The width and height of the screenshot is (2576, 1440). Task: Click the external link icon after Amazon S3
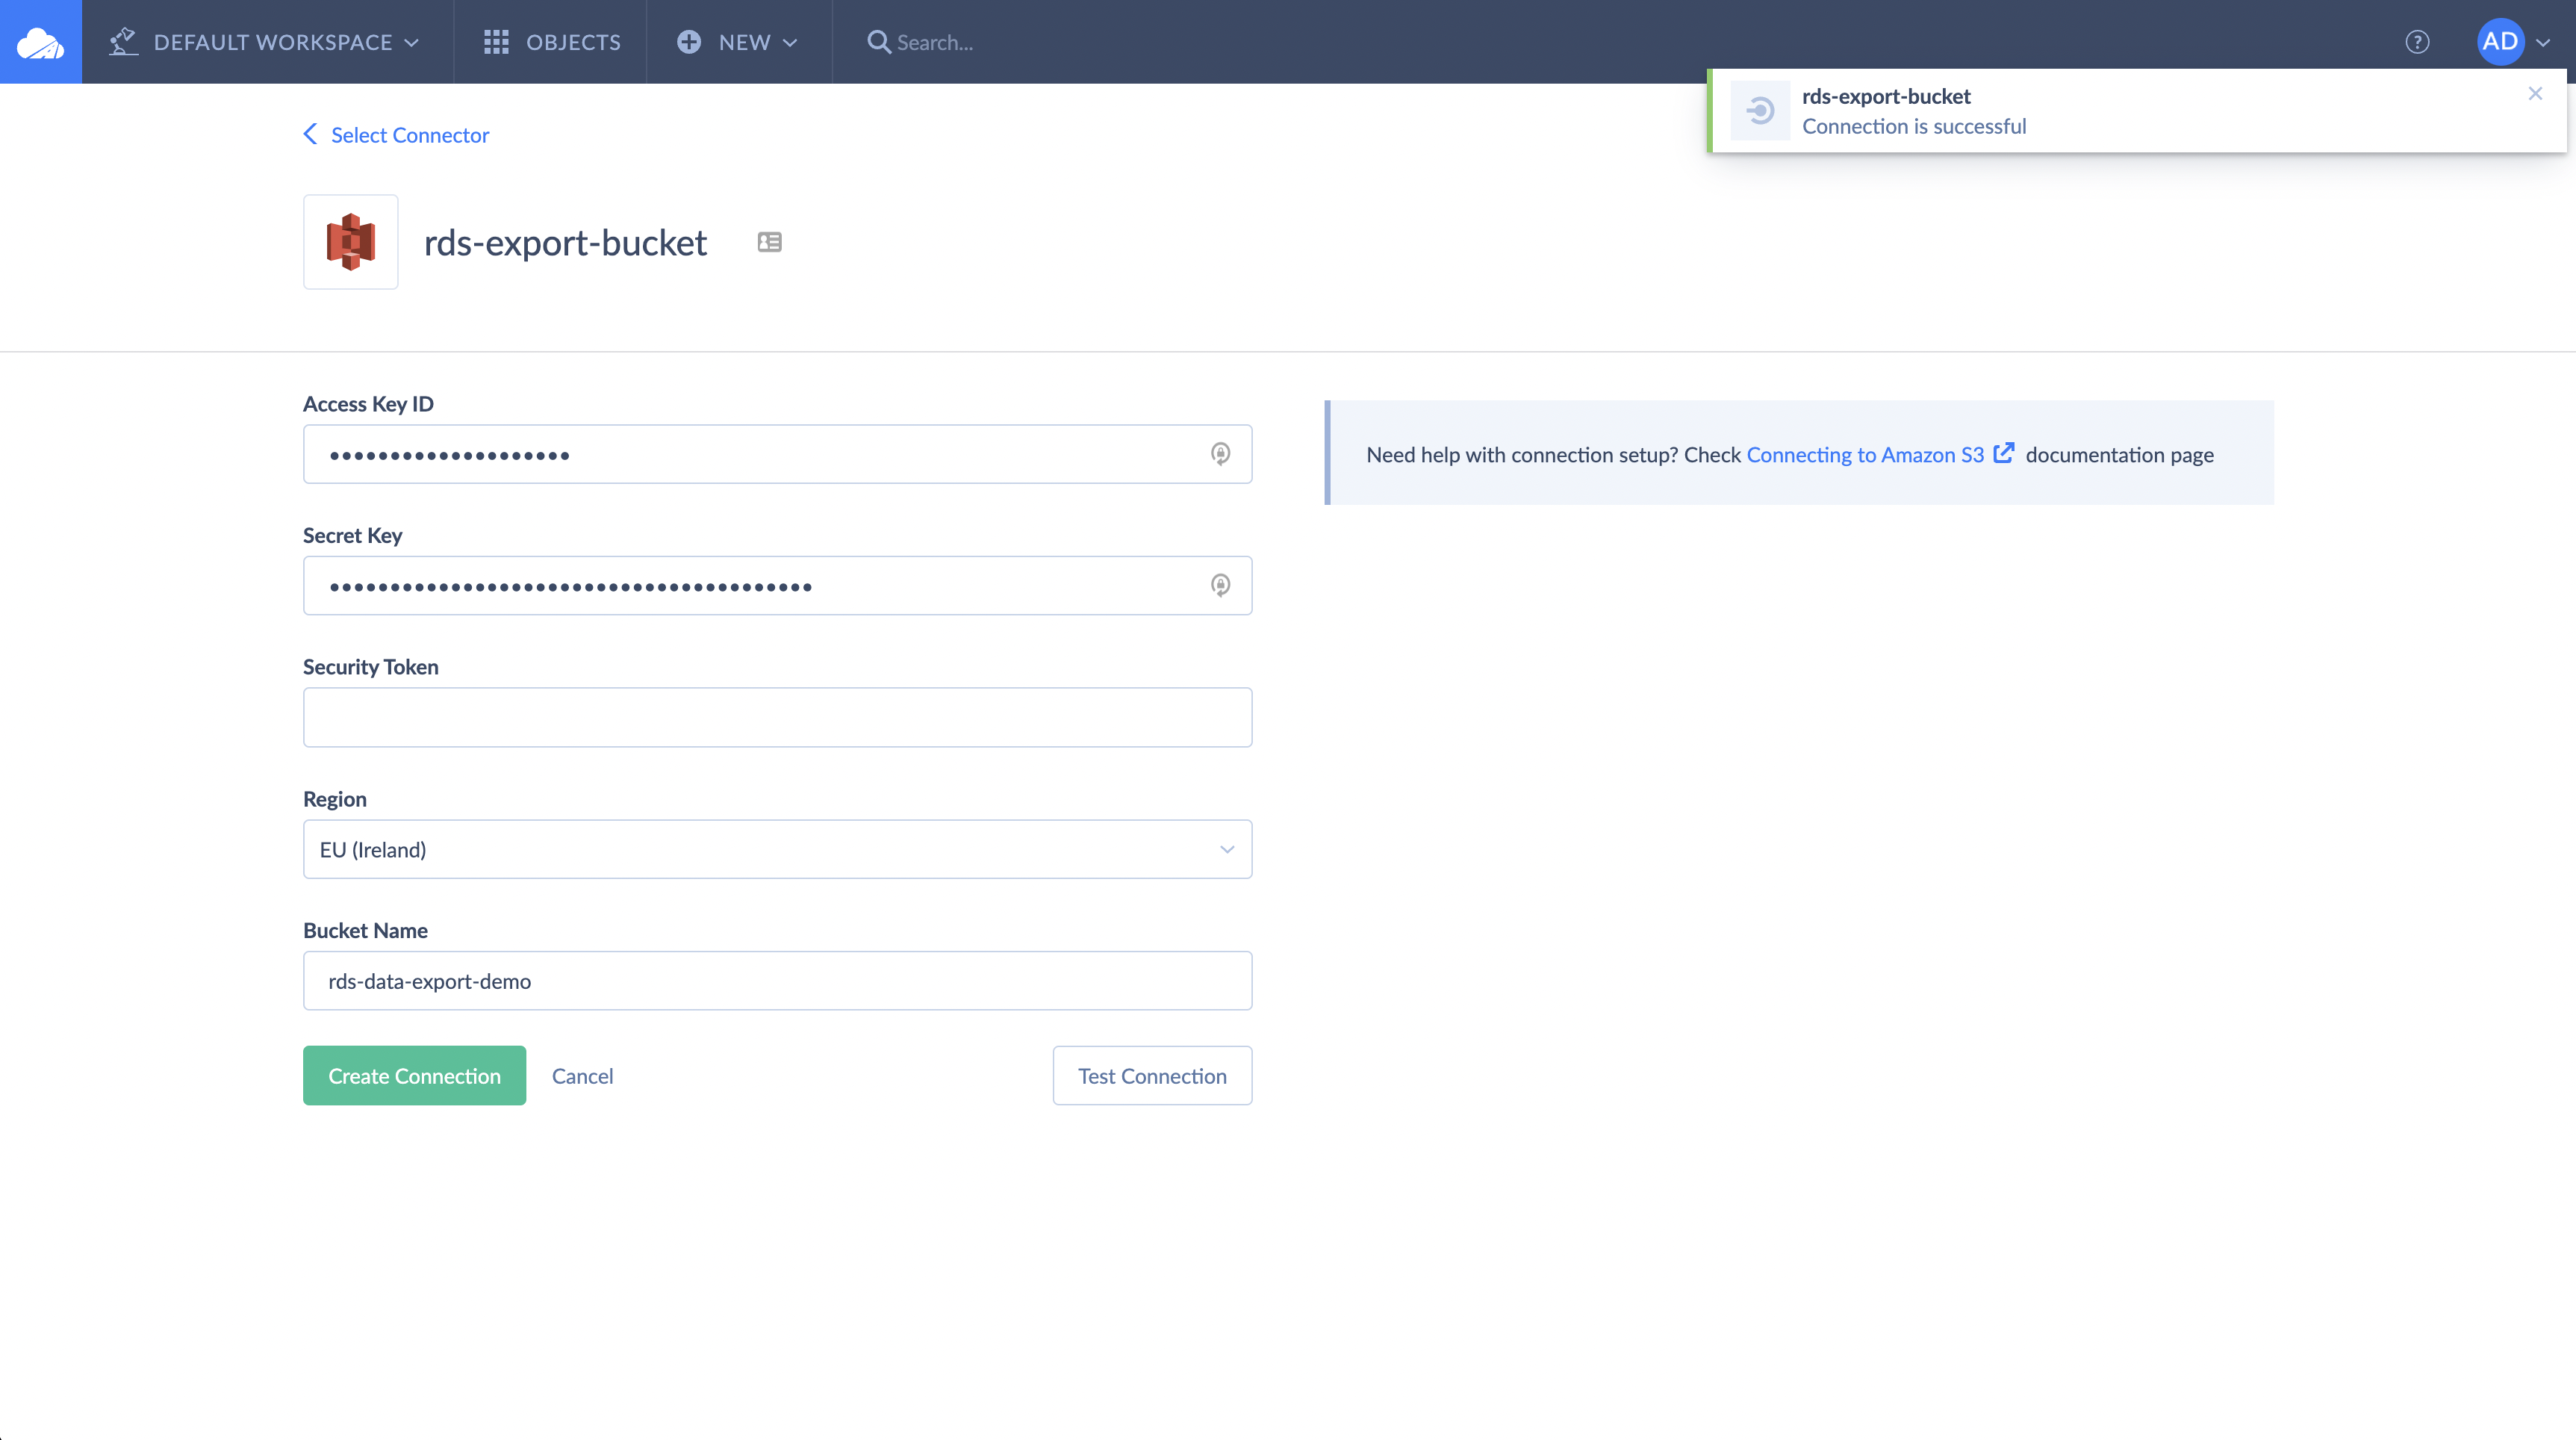coord(2003,453)
